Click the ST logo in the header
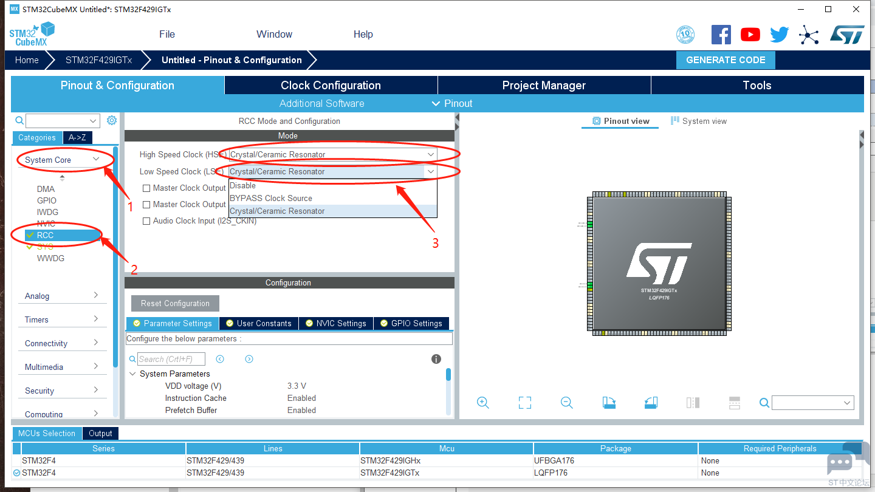 tap(847, 35)
